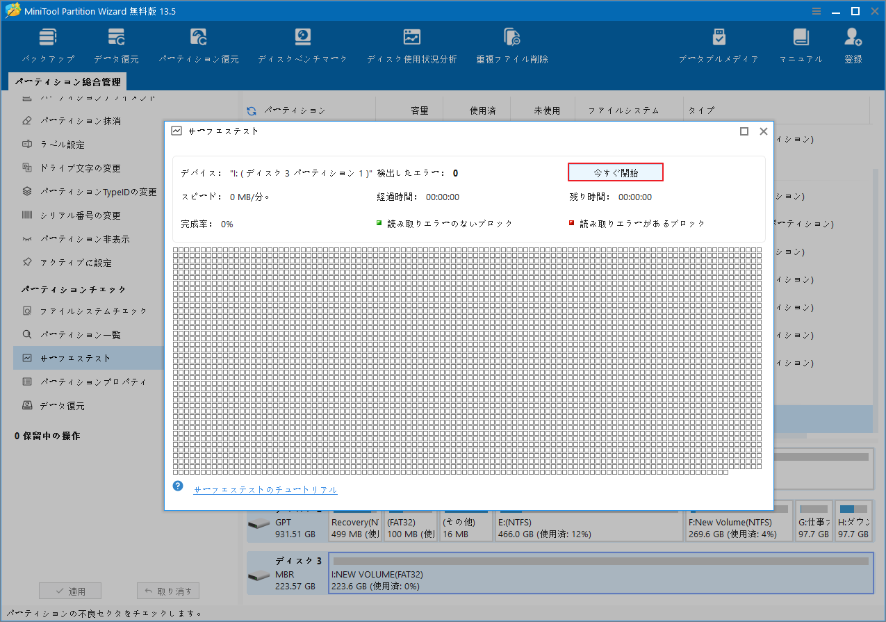886x622 pixels.
Task: Open the ブータブルメディア creator
Action: click(719, 44)
